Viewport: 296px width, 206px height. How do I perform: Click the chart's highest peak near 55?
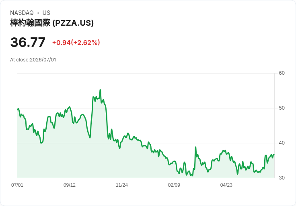point(100,90)
